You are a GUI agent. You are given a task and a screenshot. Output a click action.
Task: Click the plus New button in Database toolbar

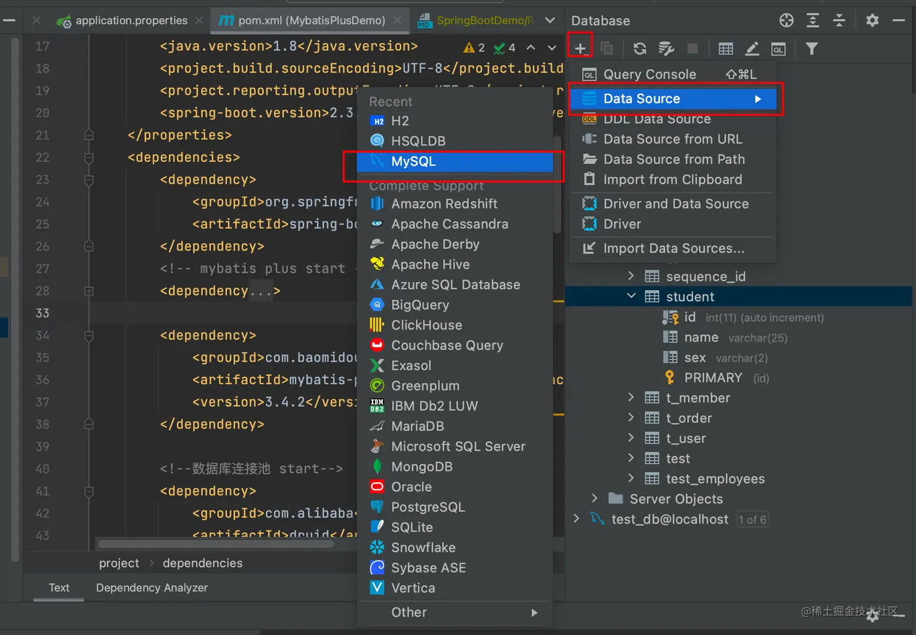[x=580, y=48]
